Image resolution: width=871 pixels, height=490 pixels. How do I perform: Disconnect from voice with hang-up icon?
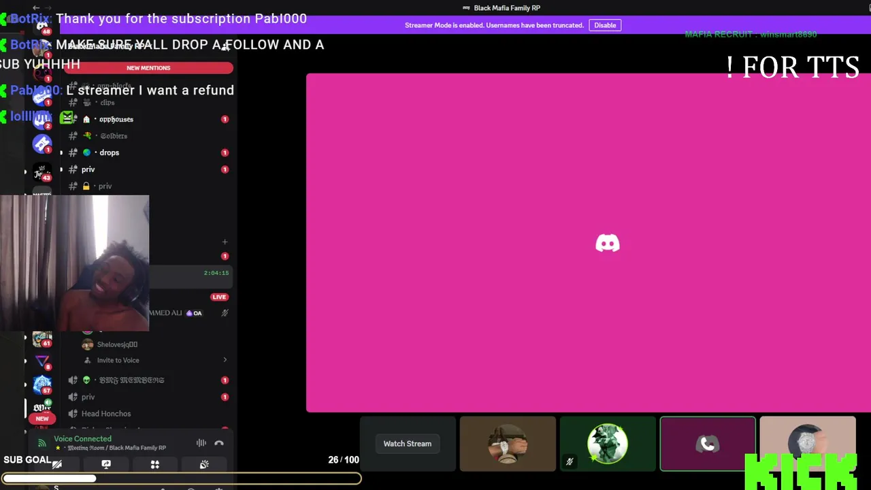point(219,443)
